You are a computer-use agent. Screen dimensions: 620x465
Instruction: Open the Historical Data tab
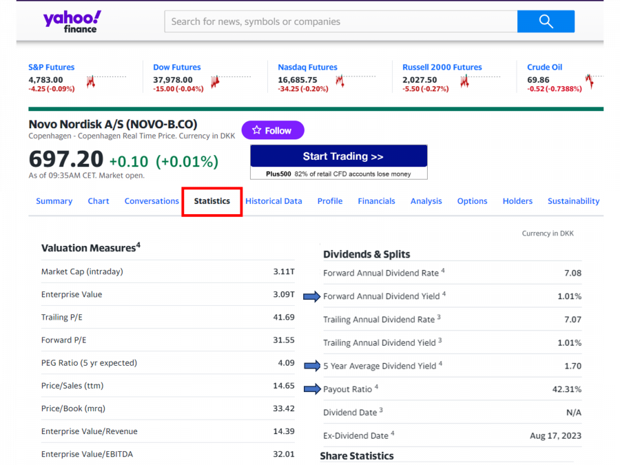[x=273, y=201]
